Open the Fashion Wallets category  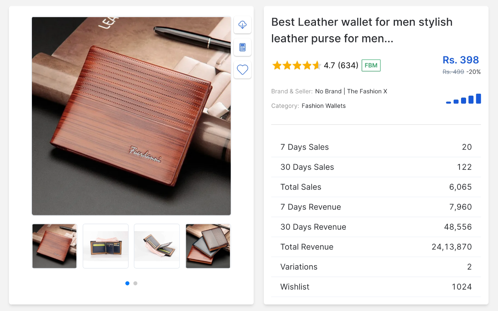[323, 105]
